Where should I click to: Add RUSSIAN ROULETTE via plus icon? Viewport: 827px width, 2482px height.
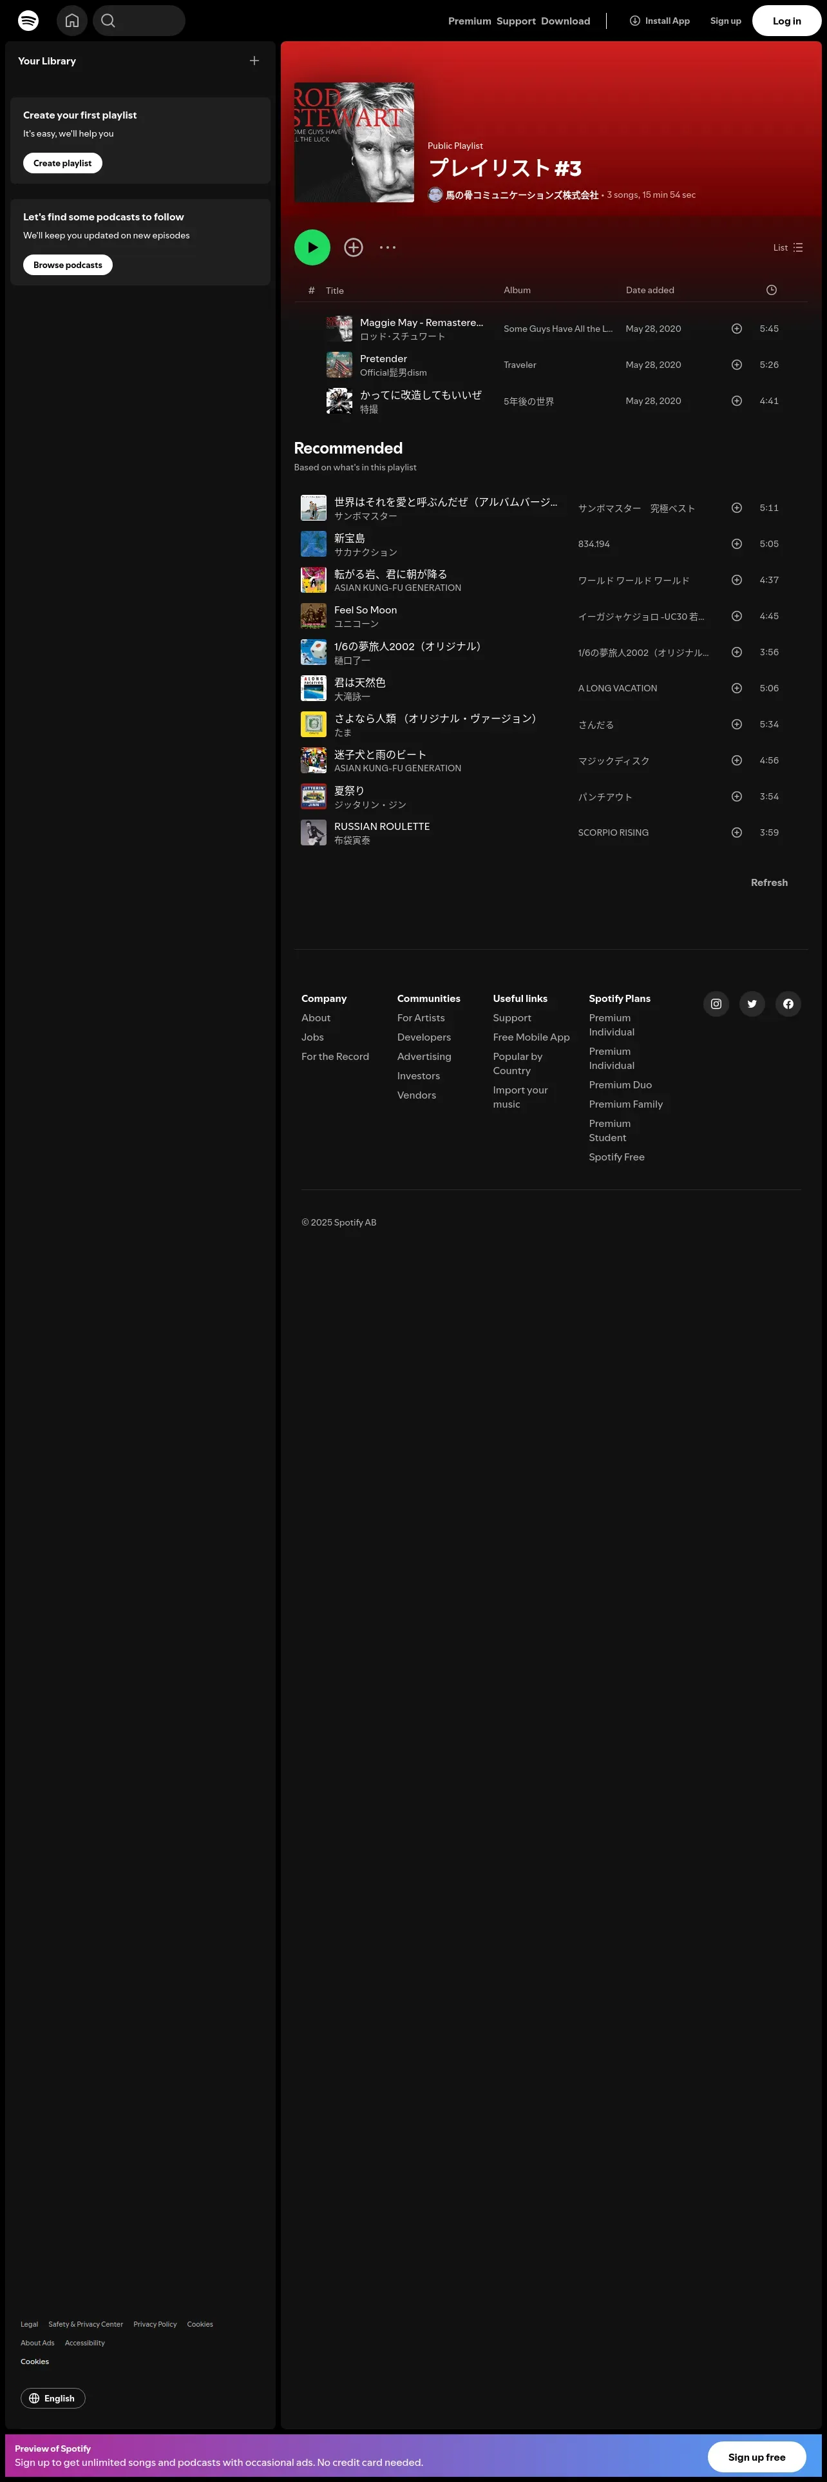point(736,832)
